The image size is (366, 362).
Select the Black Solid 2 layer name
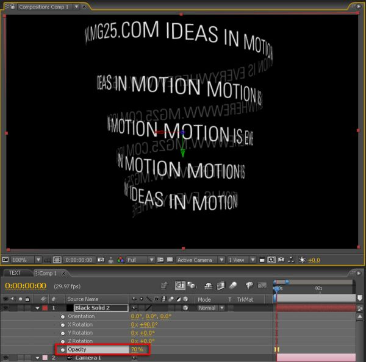101,308
